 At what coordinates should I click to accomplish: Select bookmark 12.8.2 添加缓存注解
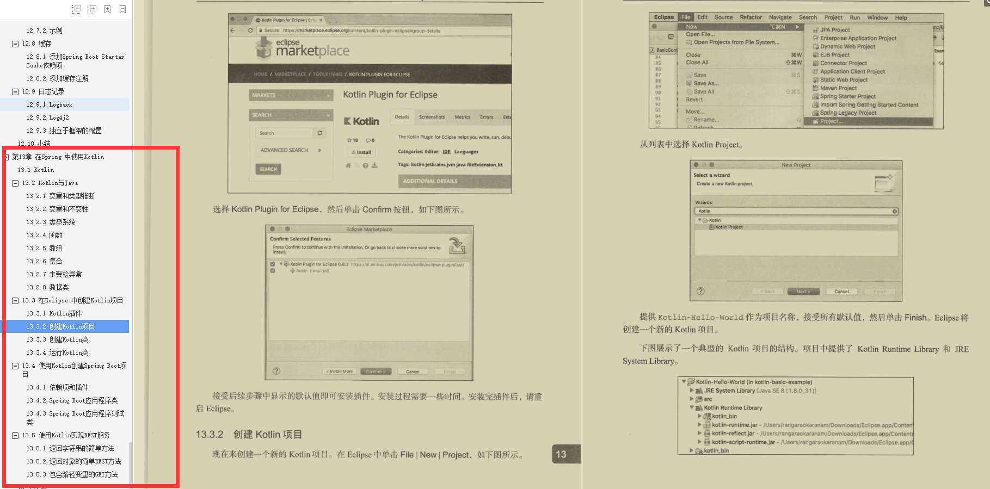click(57, 78)
